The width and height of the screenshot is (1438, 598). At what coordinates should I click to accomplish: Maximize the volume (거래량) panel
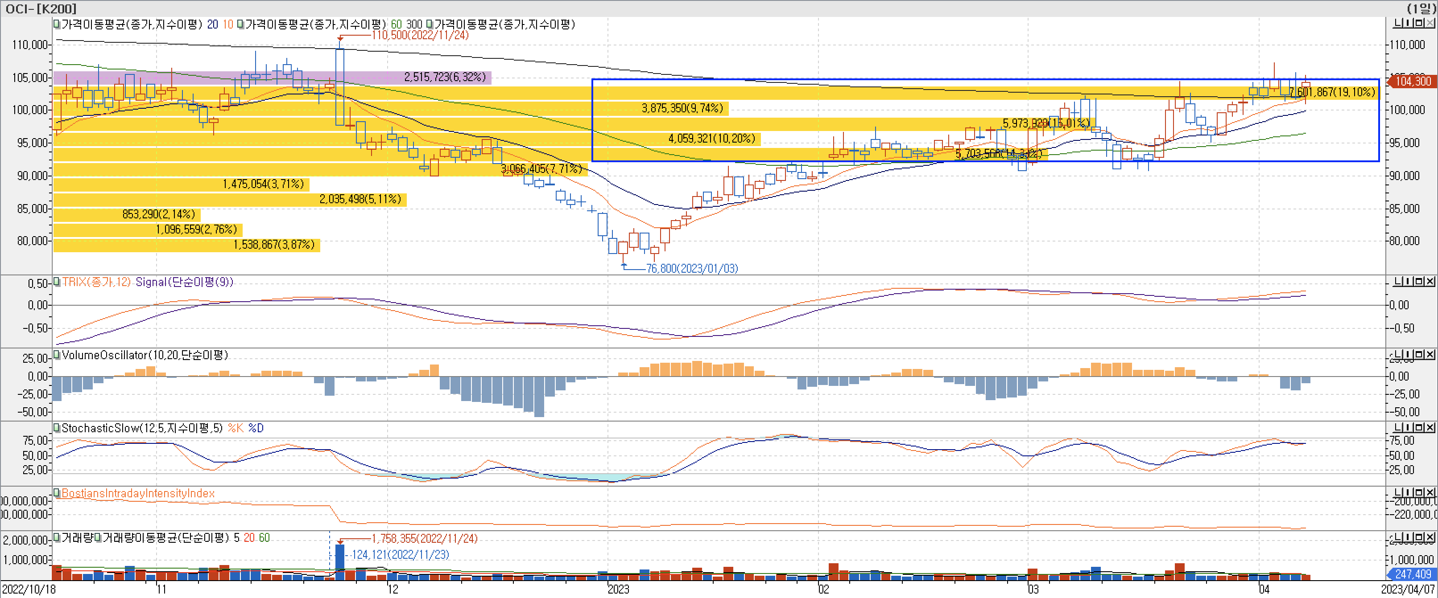(x=1419, y=537)
